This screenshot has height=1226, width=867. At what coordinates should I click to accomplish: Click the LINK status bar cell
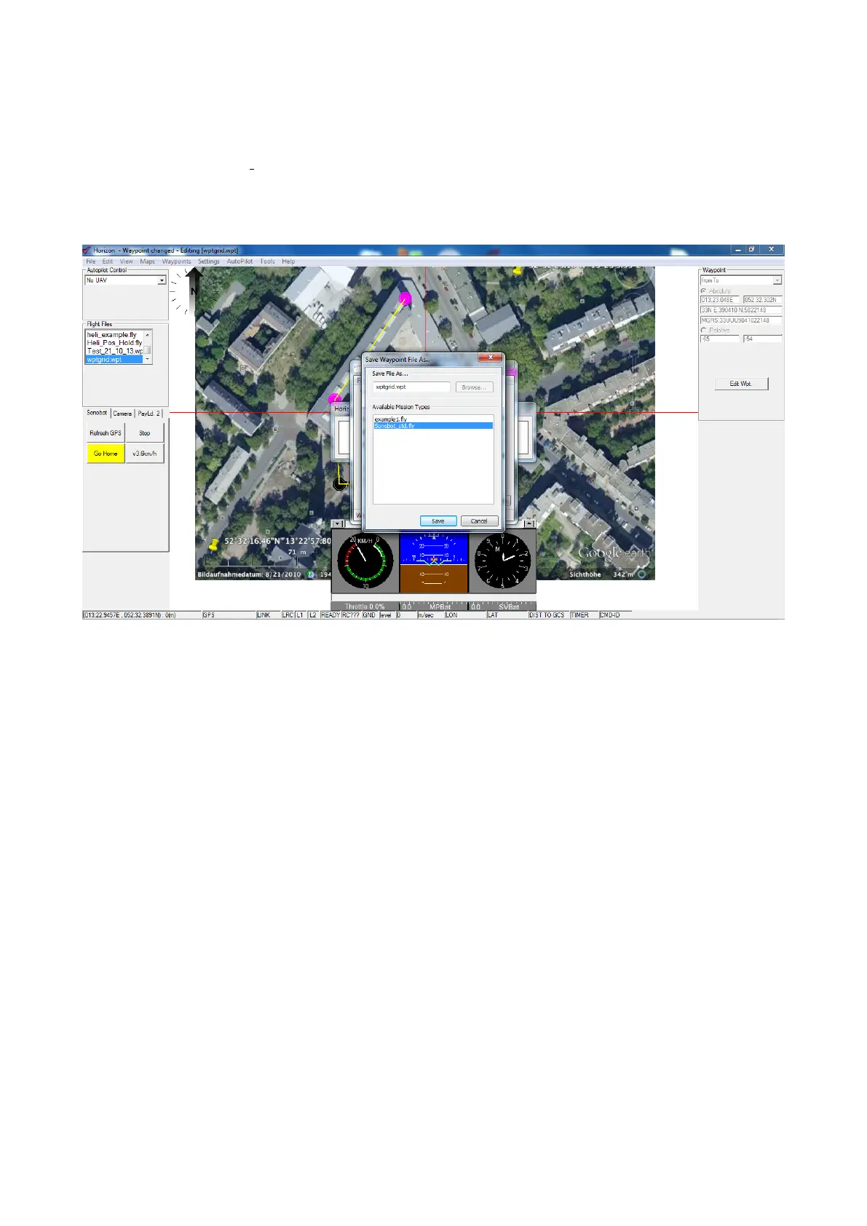coord(269,615)
